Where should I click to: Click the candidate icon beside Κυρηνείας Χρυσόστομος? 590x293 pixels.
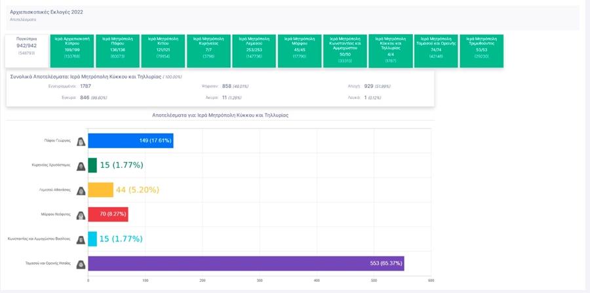tap(81, 166)
